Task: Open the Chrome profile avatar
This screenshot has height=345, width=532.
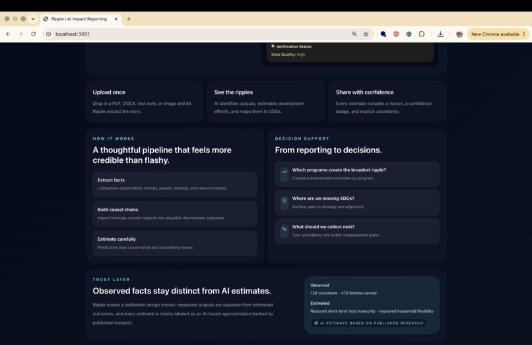Action: 459,34
